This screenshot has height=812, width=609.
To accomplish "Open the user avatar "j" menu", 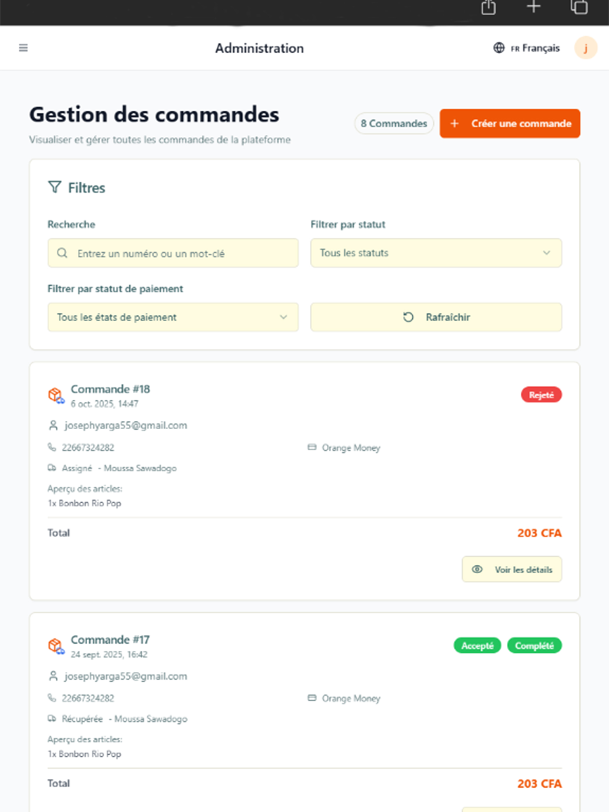I will click(585, 48).
